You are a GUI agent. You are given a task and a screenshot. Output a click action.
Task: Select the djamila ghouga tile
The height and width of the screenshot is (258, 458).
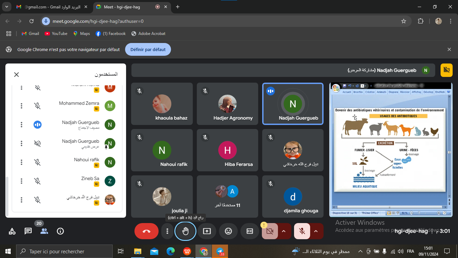point(293,196)
